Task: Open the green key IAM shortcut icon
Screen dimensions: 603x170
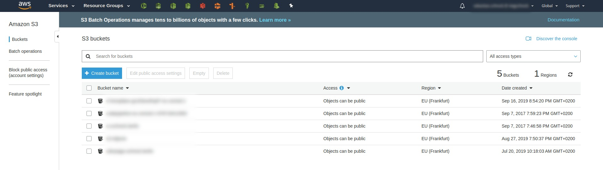Action: pos(247,6)
